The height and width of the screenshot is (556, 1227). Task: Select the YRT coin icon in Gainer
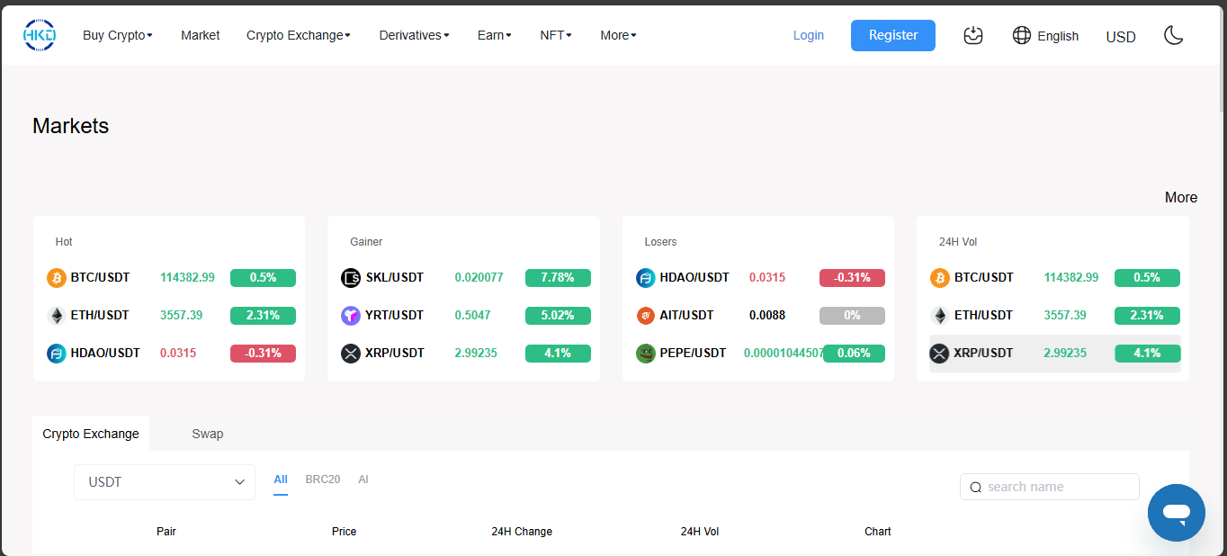click(351, 316)
